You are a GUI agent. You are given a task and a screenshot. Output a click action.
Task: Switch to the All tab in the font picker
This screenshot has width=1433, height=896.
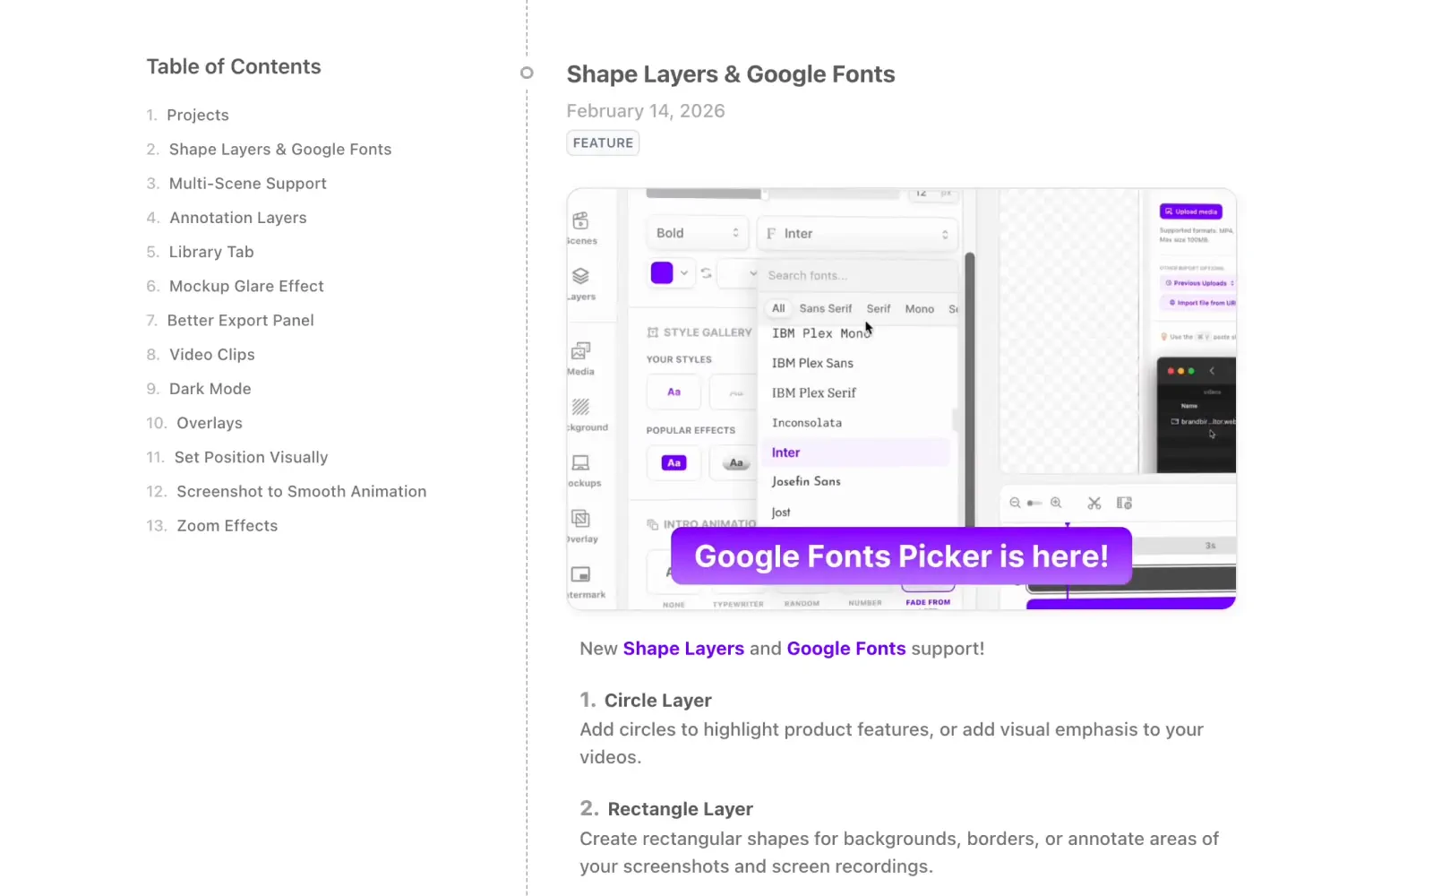[777, 308]
